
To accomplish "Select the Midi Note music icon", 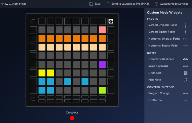I will (186, 80).
